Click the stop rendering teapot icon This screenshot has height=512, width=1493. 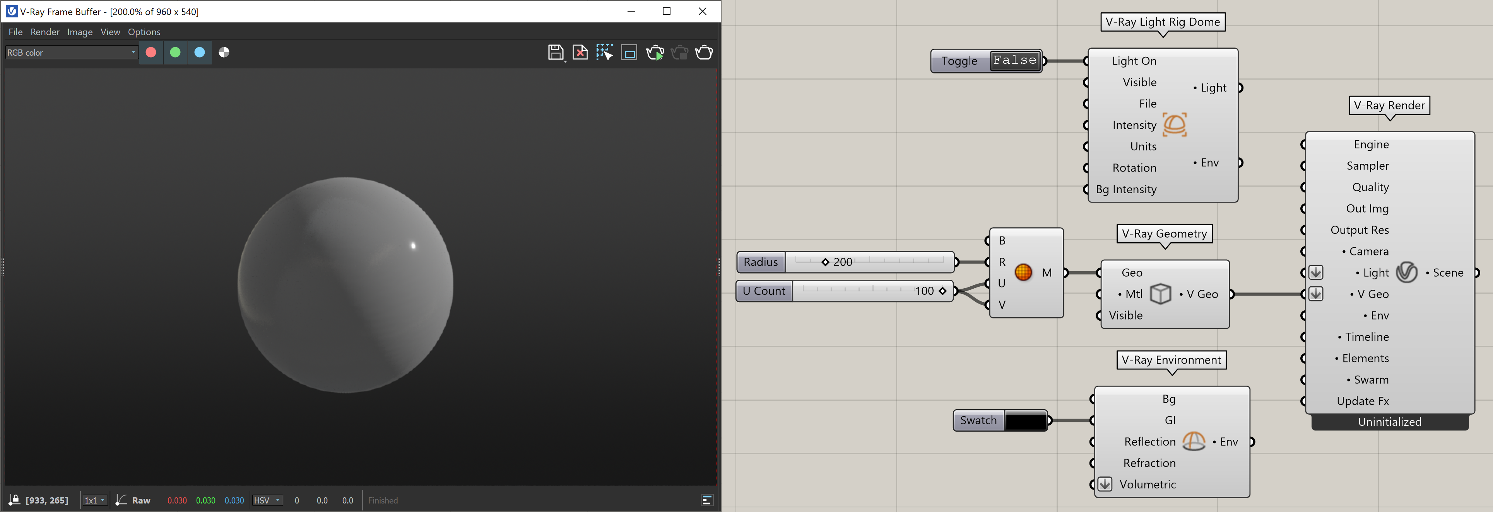pos(679,53)
